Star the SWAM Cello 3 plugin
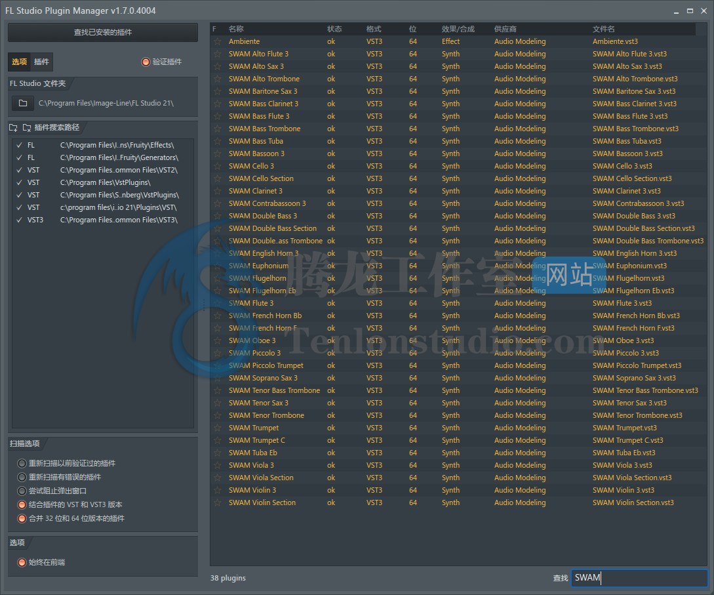Viewport: 714px width, 595px height. [217, 166]
